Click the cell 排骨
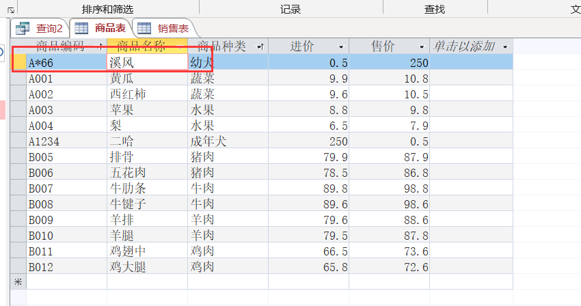Screen dimensions: 581x306 (x=148, y=157)
